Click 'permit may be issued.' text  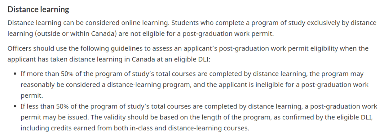pyautogui.click(x=55, y=117)
